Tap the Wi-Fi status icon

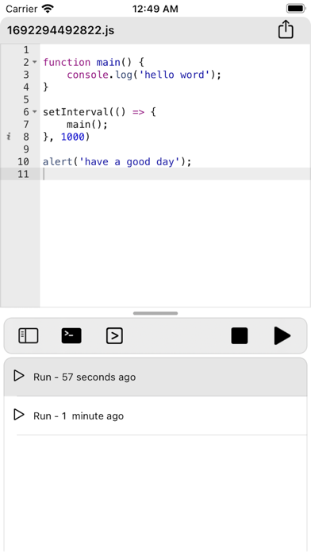coord(48,9)
